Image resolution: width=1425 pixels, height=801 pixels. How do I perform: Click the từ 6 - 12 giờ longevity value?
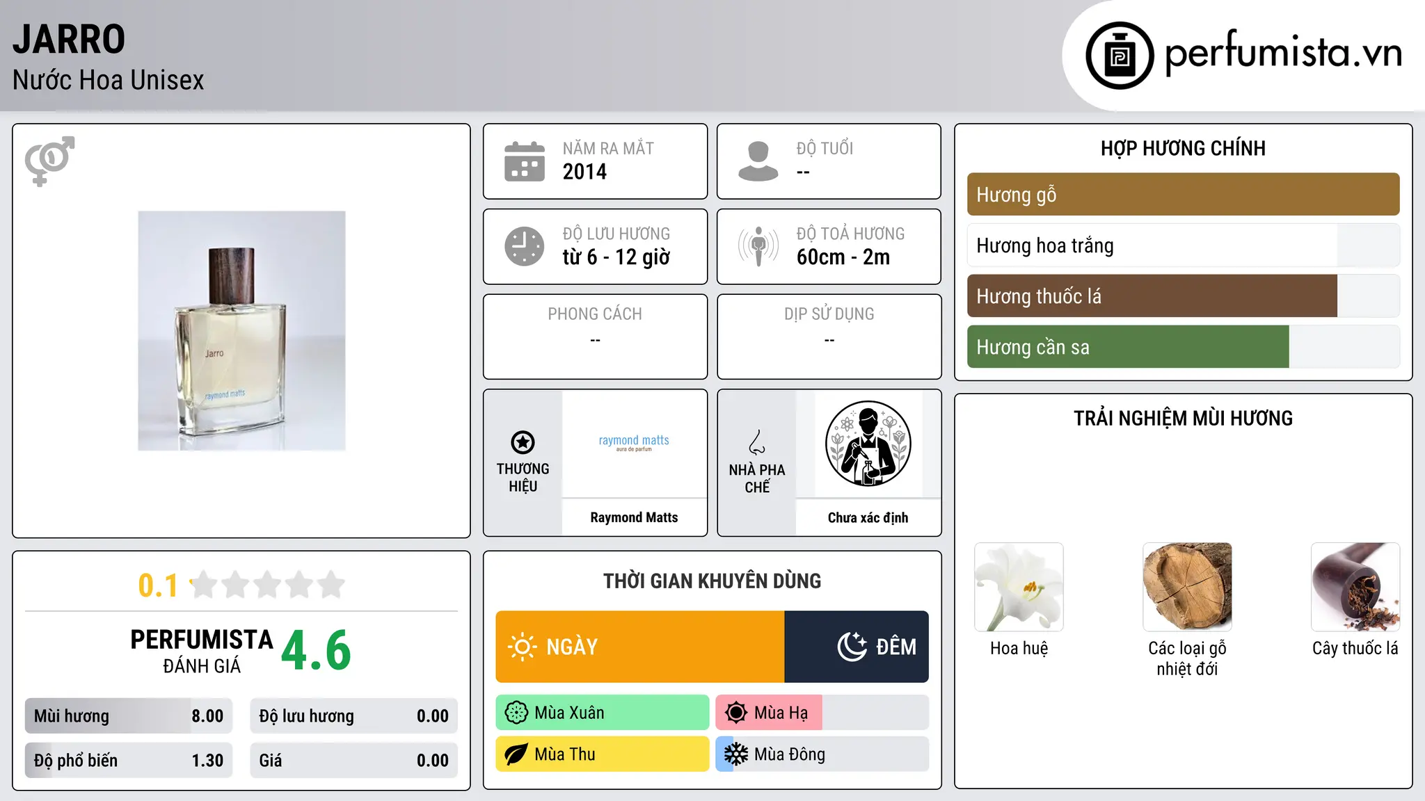[x=616, y=257]
